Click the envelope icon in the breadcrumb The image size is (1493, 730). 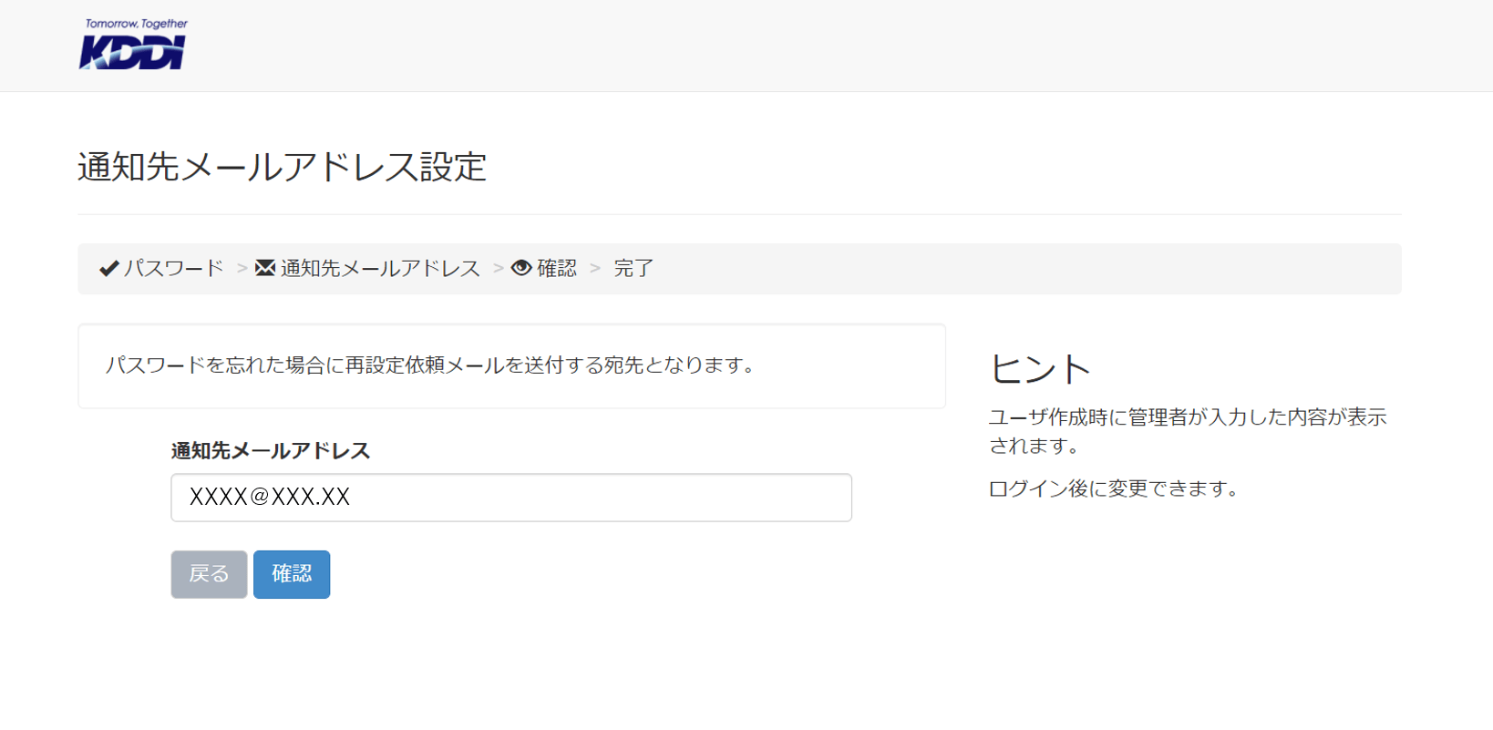coord(265,268)
